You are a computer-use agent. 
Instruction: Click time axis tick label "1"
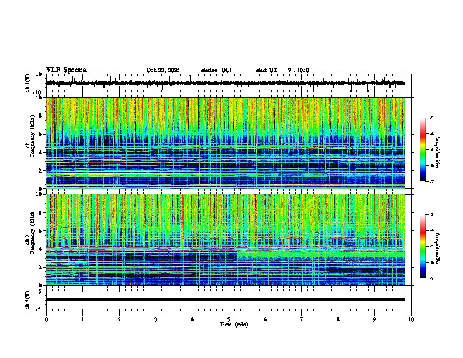coord(82,319)
